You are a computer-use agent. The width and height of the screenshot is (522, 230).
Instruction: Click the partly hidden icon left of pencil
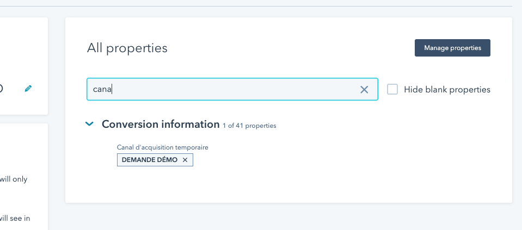tap(2, 88)
